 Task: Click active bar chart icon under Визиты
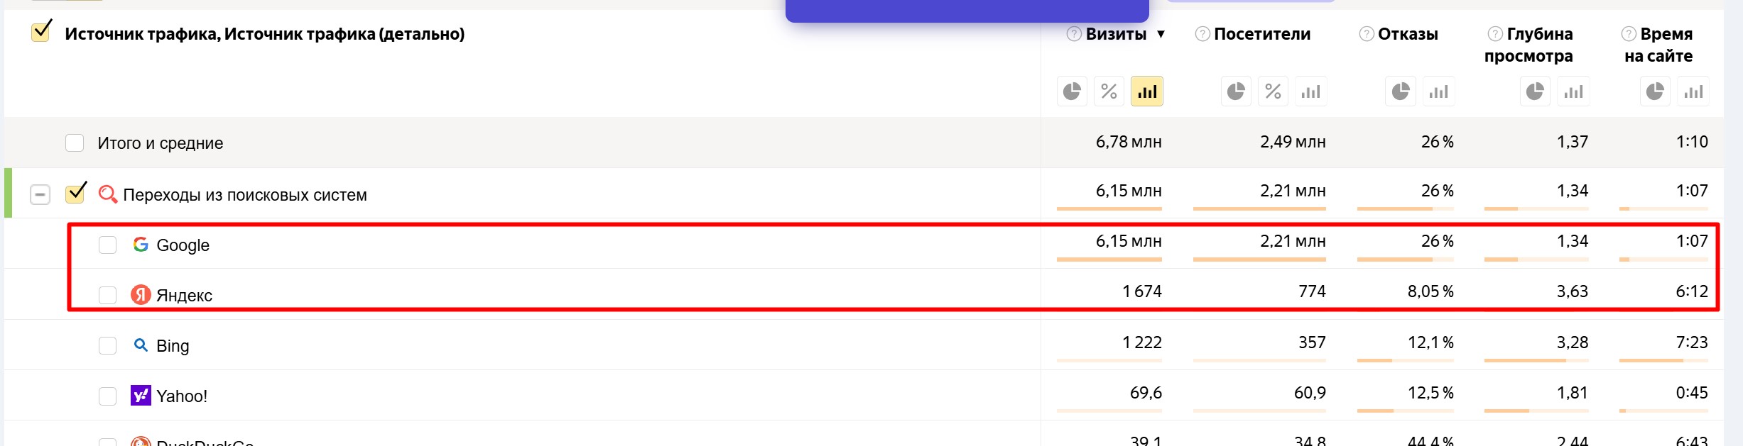pyautogui.click(x=1147, y=91)
